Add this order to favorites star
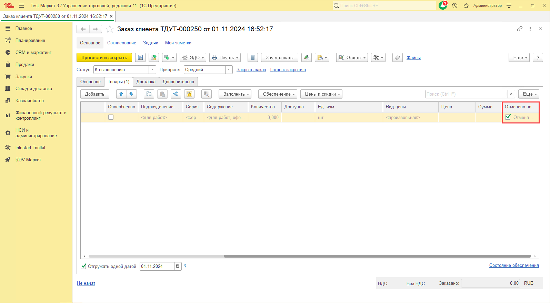Image resolution: width=550 pixels, height=303 pixels. point(110,29)
